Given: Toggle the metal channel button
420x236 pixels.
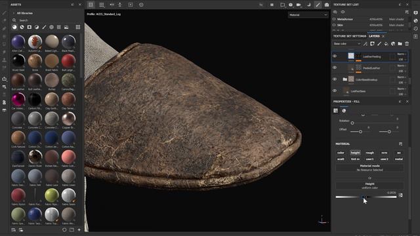Looking at the screenshot, I should pos(399,159).
